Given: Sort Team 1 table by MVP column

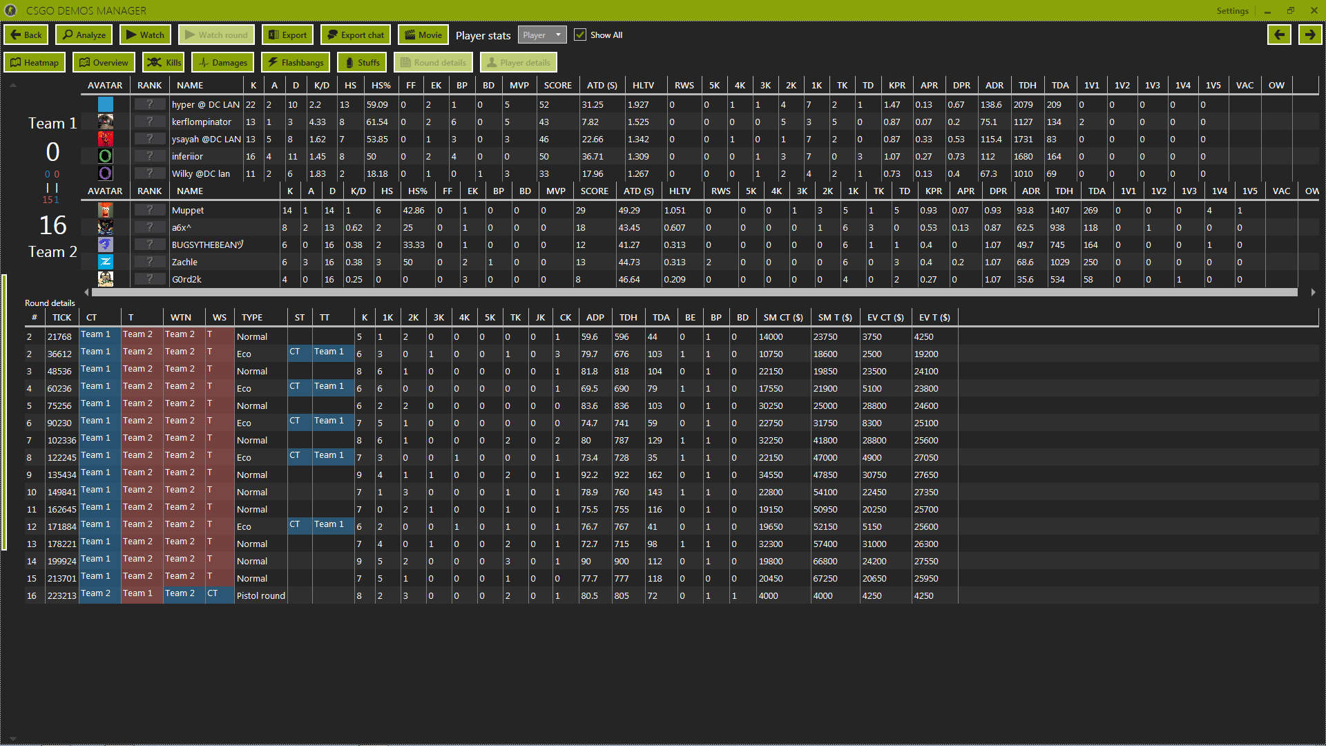Looking at the screenshot, I should pos(519,85).
